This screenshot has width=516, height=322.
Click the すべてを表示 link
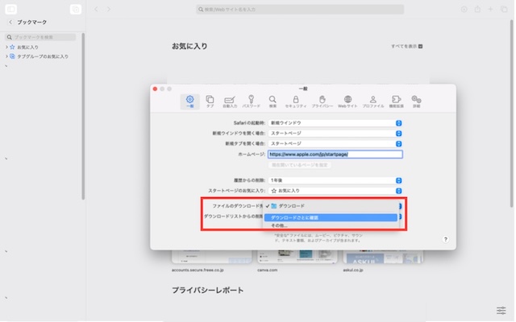(406, 47)
